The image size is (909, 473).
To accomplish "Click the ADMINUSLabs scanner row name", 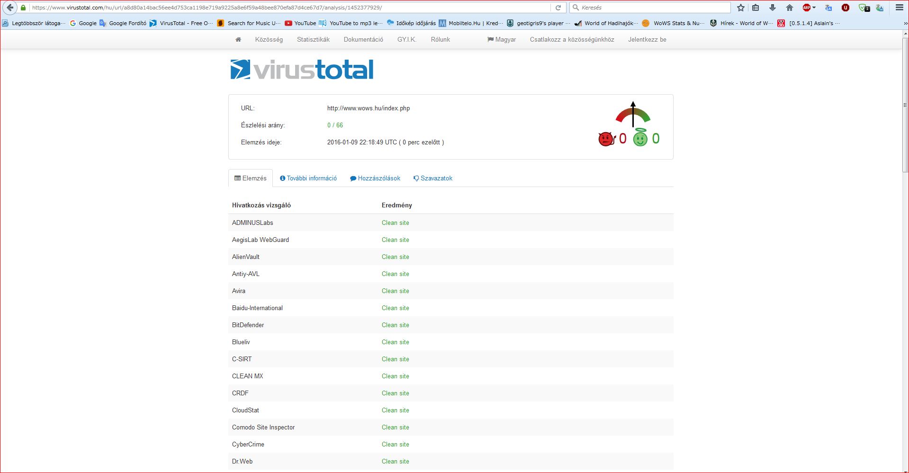I will [252, 223].
